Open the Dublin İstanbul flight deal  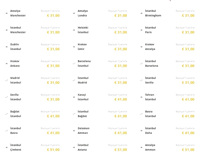(32, 47)
